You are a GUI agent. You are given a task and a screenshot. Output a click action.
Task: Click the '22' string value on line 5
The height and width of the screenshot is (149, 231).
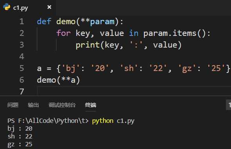(158, 68)
